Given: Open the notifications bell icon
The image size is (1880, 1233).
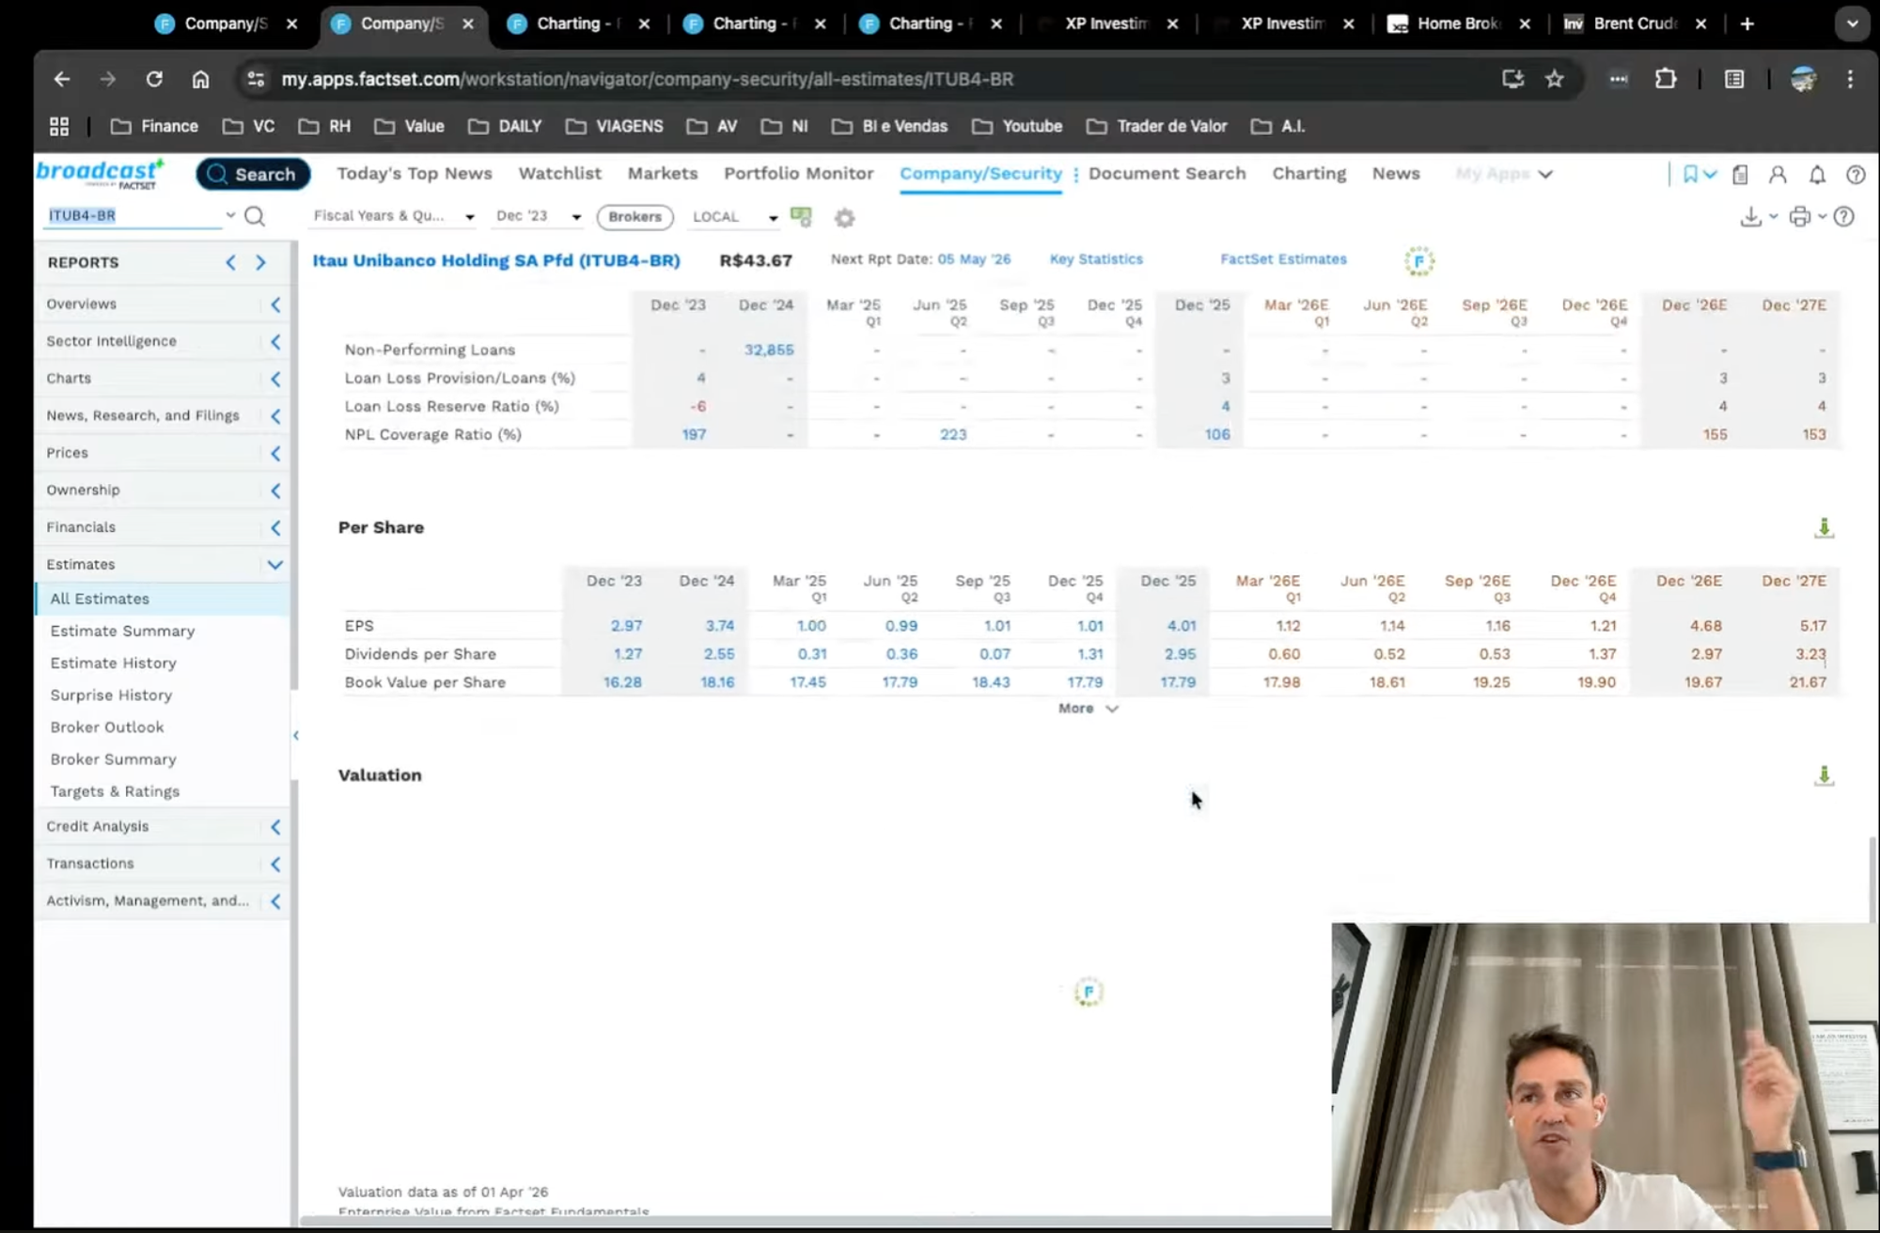Looking at the screenshot, I should (1817, 175).
